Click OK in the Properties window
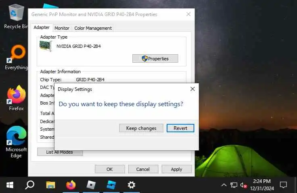Image resolution: width=297 pixels, height=193 pixels. pos(110,169)
